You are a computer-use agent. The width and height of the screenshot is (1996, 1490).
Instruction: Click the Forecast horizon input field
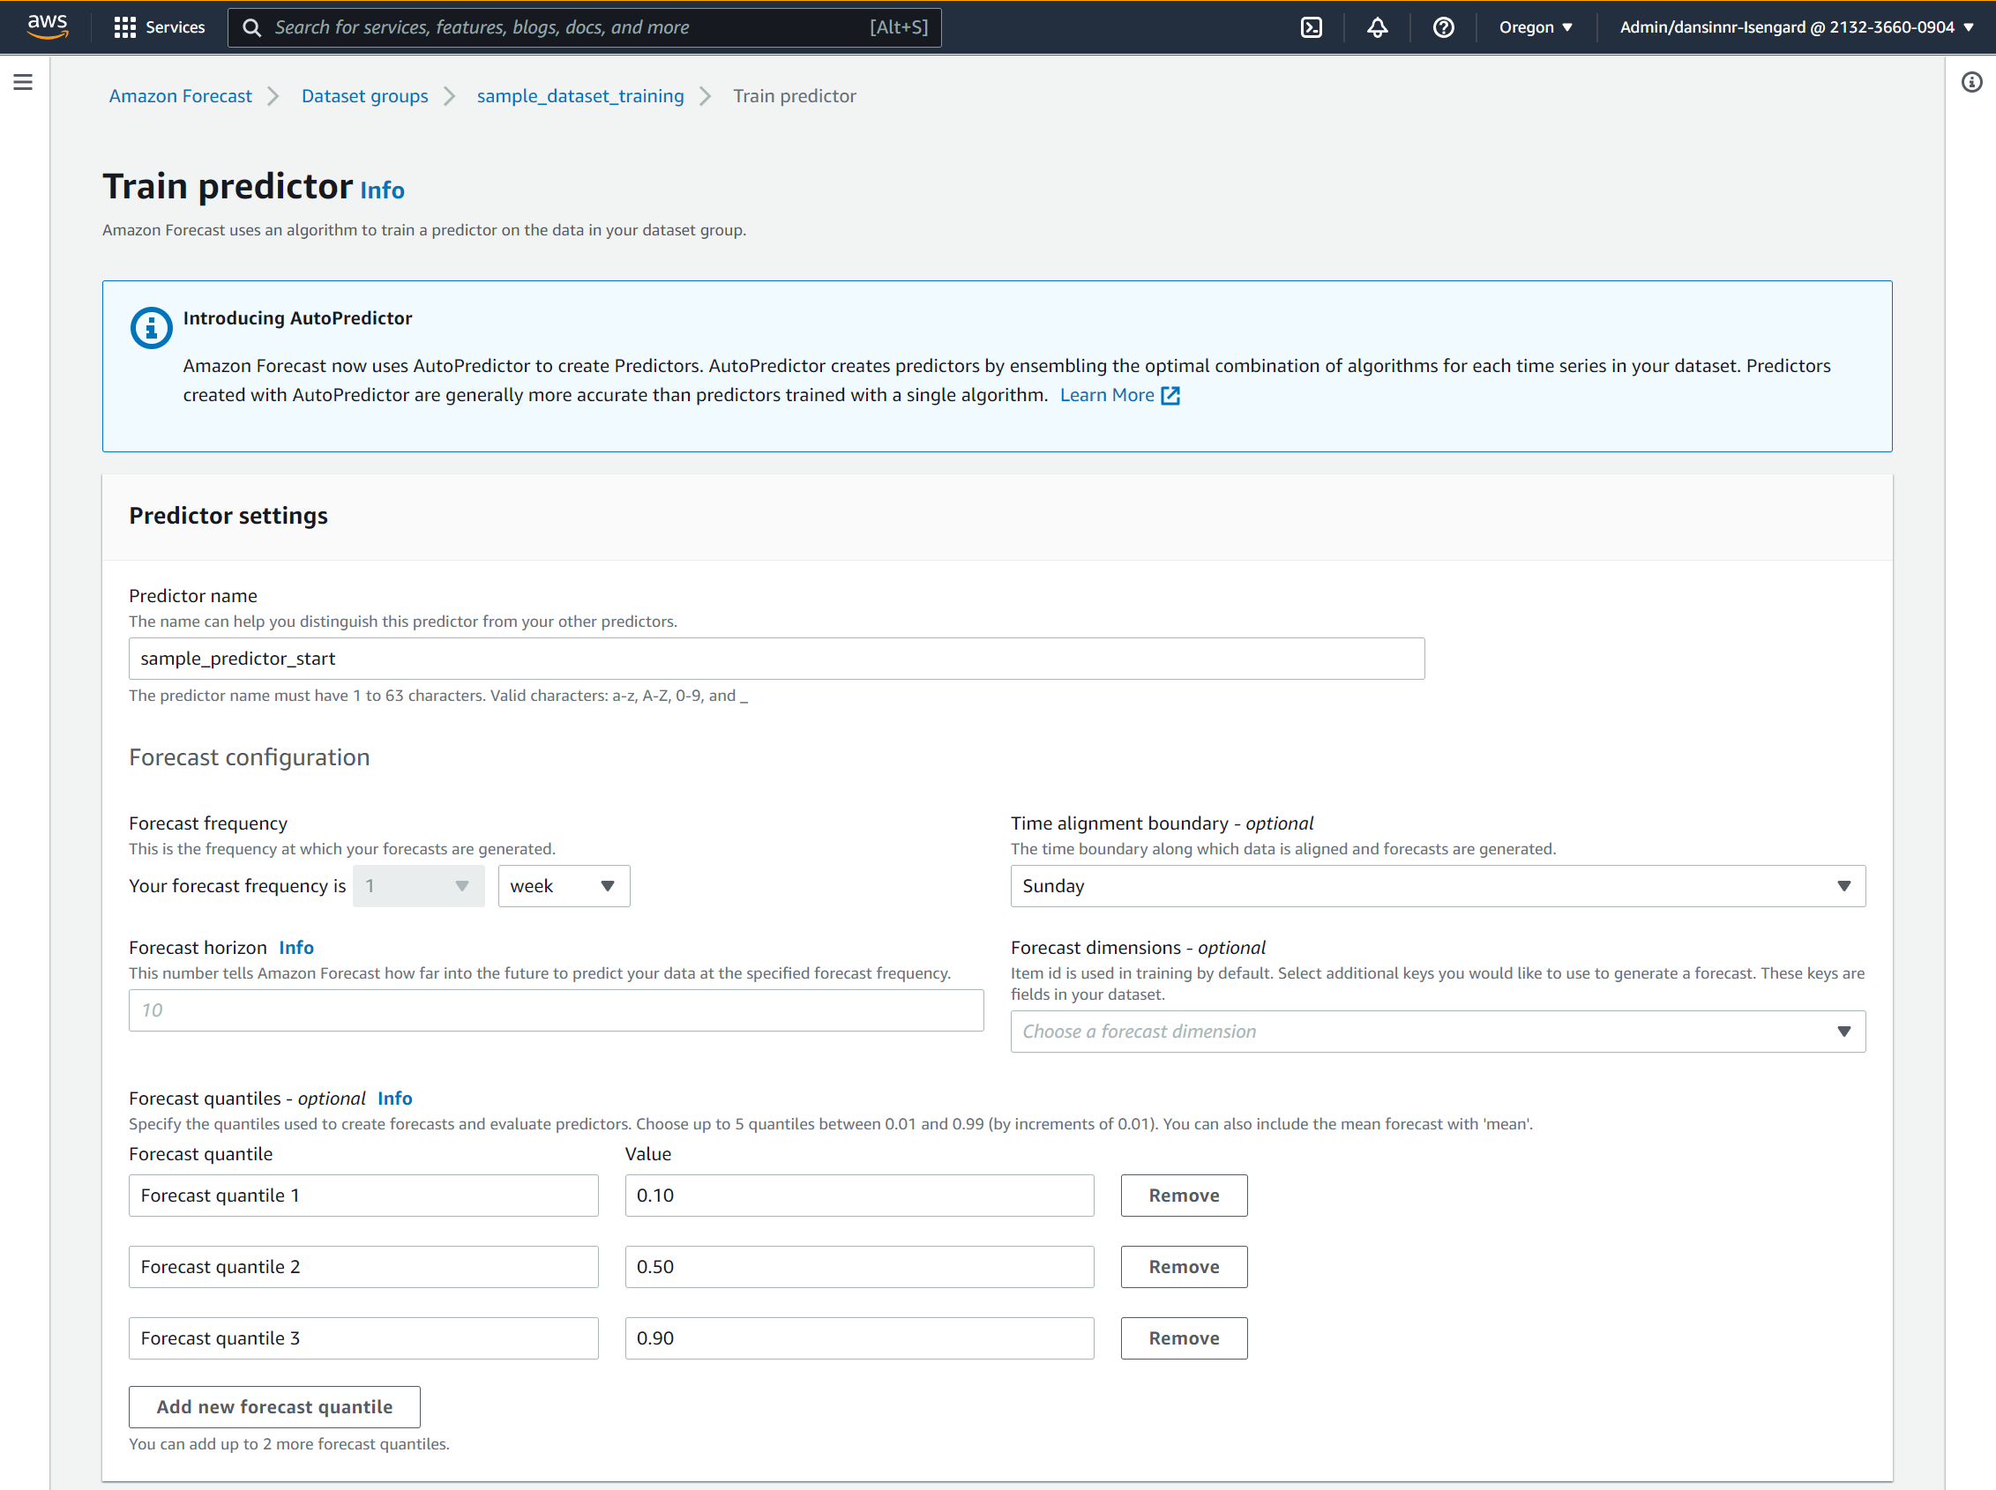(556, 1010)
